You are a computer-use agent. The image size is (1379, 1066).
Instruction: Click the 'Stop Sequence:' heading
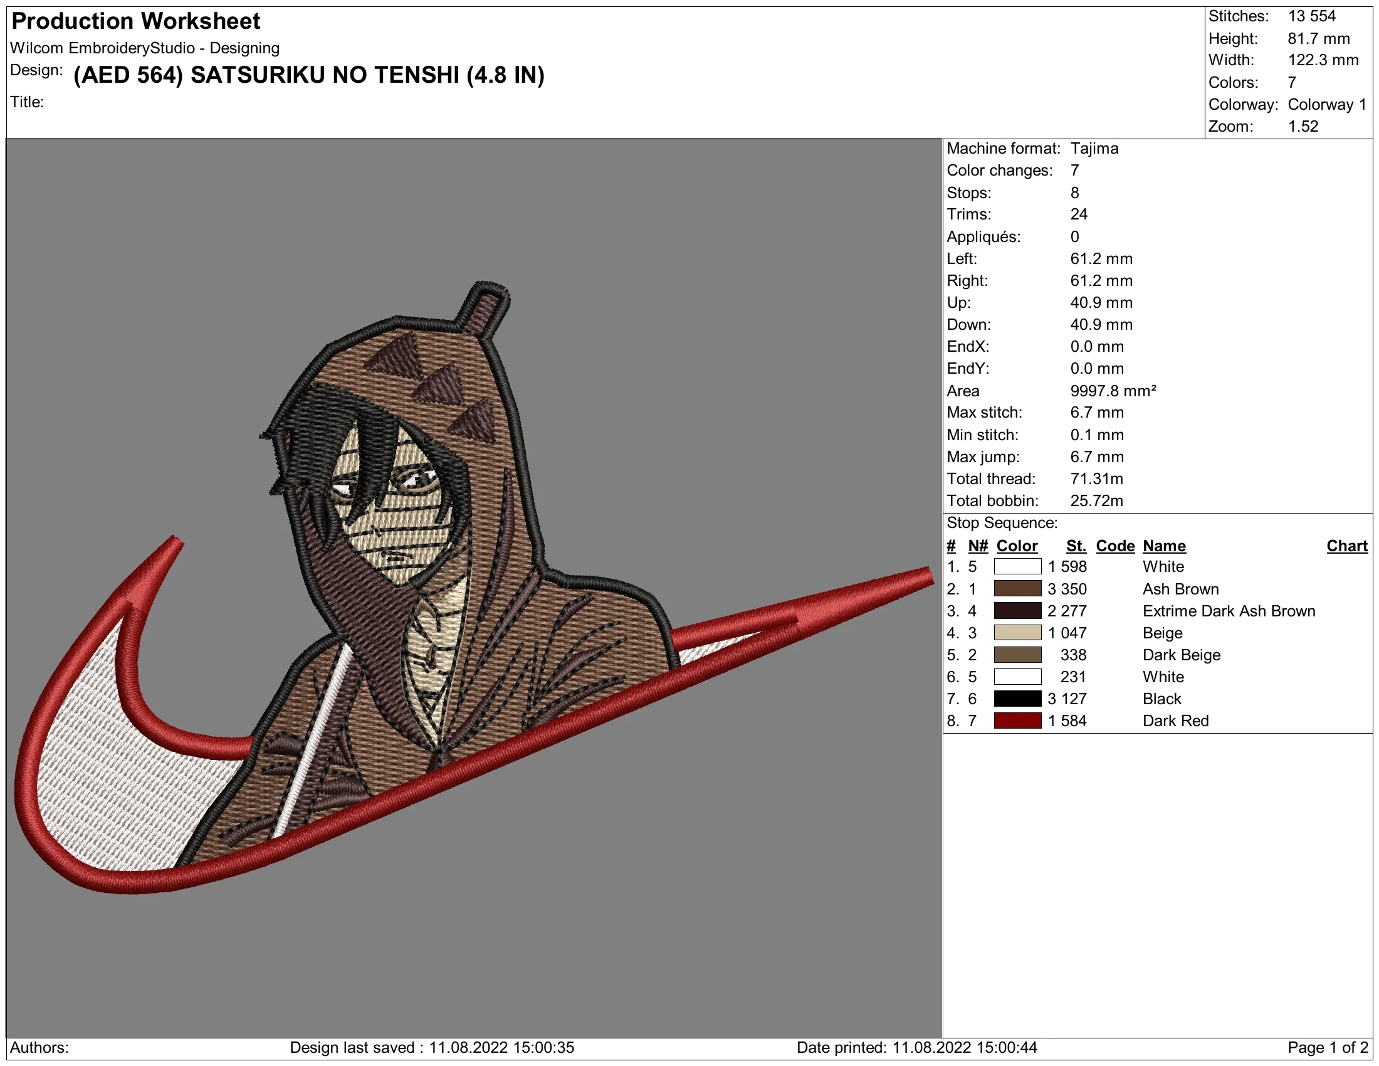[x=1002, y=523]
